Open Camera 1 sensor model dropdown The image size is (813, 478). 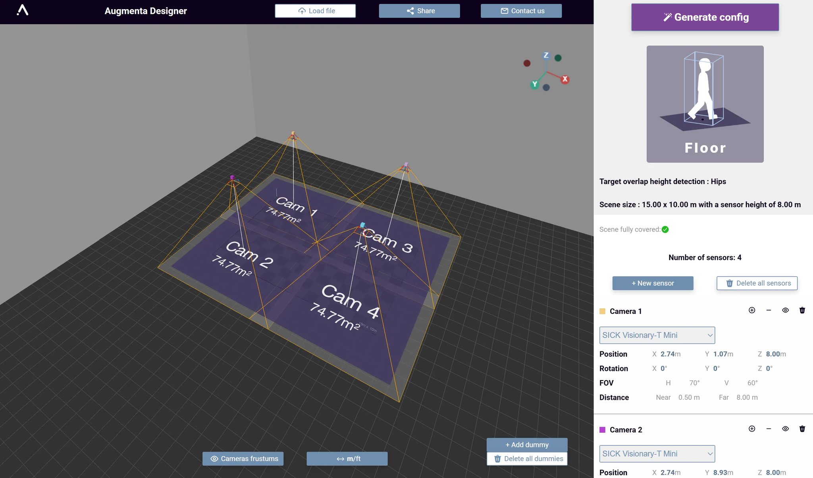(x=657, y=335)
